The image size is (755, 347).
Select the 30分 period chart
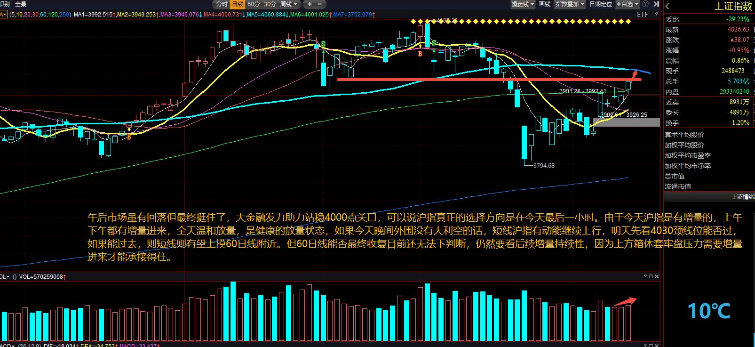pos(270,4)
